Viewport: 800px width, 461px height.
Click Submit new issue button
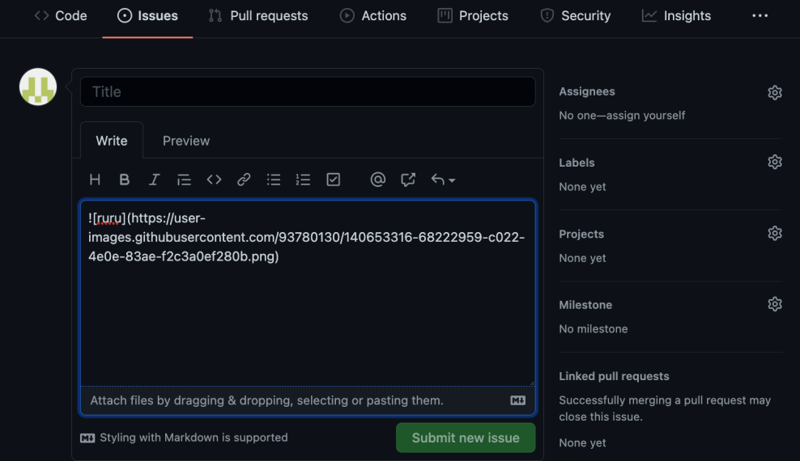(466, 438)
